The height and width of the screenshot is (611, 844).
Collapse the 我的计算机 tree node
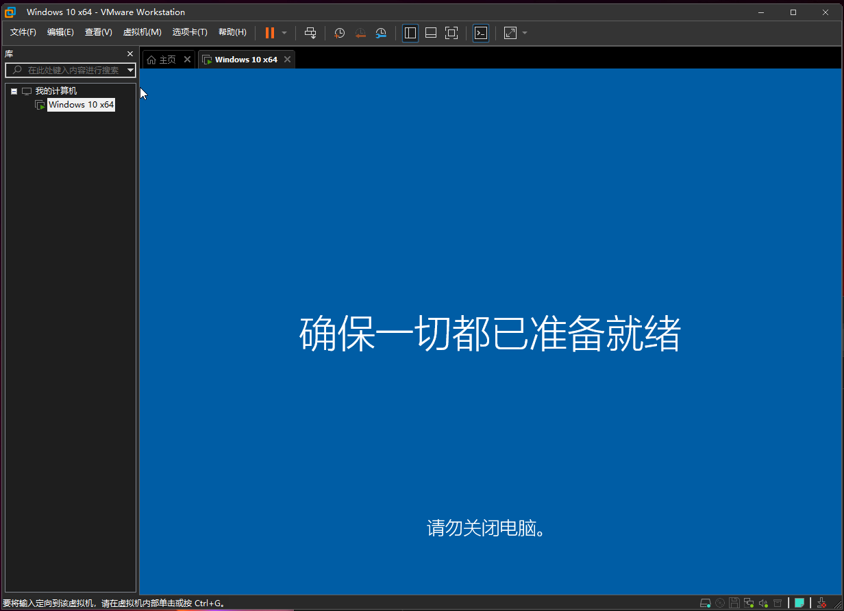coord(14,91)
